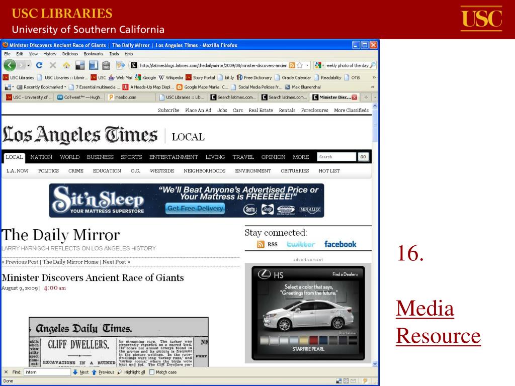Click the Find text field containing 'intern'
515x386 pixels.
click(x=47, y=372)
